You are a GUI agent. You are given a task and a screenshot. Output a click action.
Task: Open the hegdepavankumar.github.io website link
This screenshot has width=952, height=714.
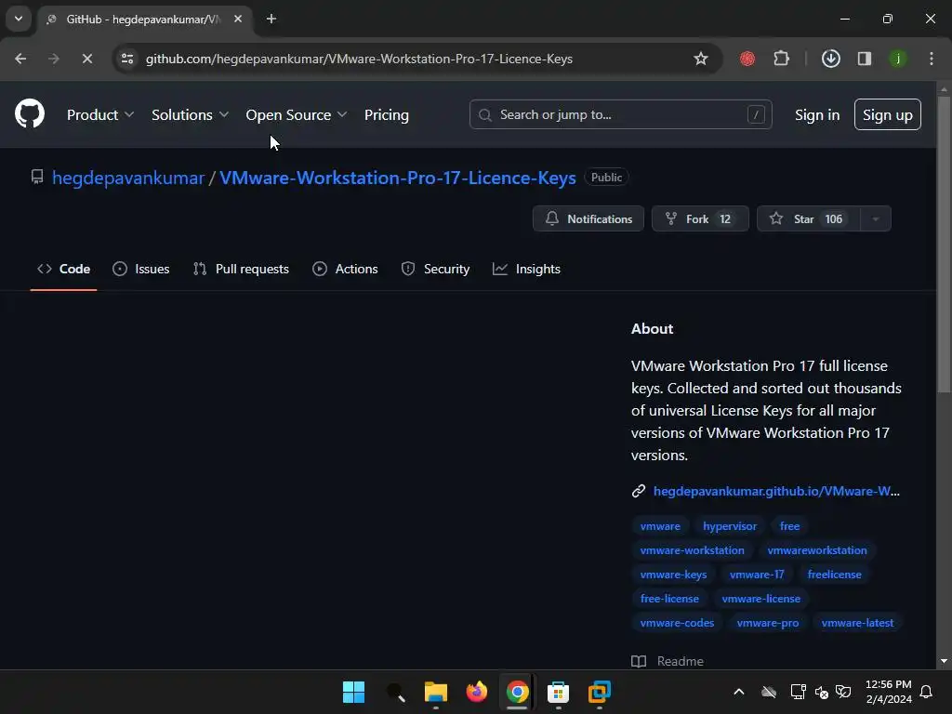(x=776, y=491)
